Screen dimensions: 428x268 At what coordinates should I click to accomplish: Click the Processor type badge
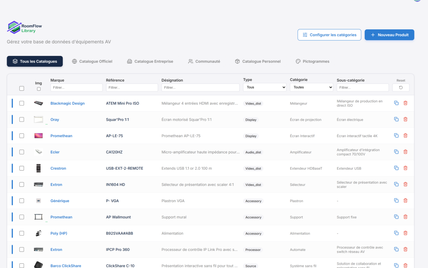tap(253, 250)
